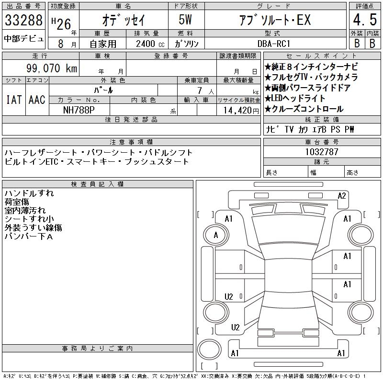Click the overall score 4.5

[x=365, y=19]
